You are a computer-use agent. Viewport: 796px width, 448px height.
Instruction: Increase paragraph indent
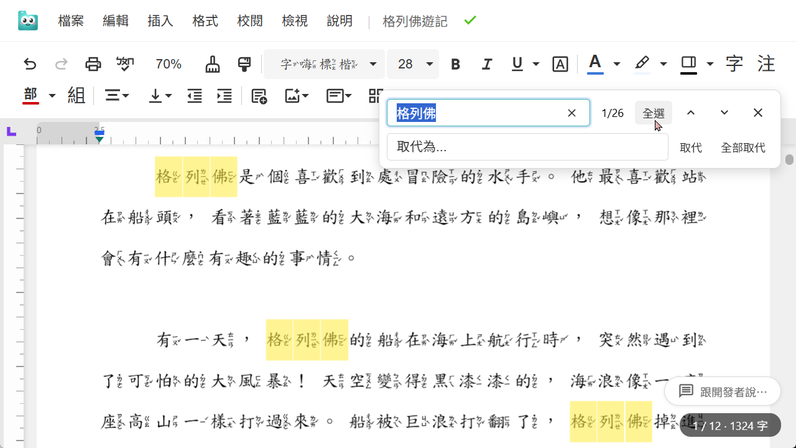point(224,96)
